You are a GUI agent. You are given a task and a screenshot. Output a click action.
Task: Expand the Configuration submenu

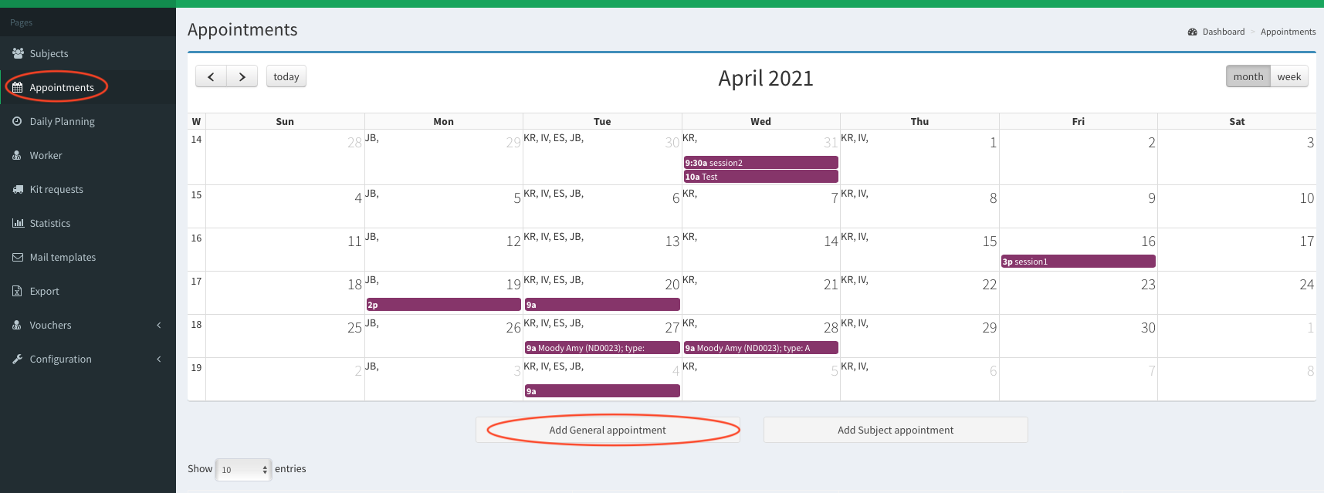pyautogui.click(x=159, y=359)
